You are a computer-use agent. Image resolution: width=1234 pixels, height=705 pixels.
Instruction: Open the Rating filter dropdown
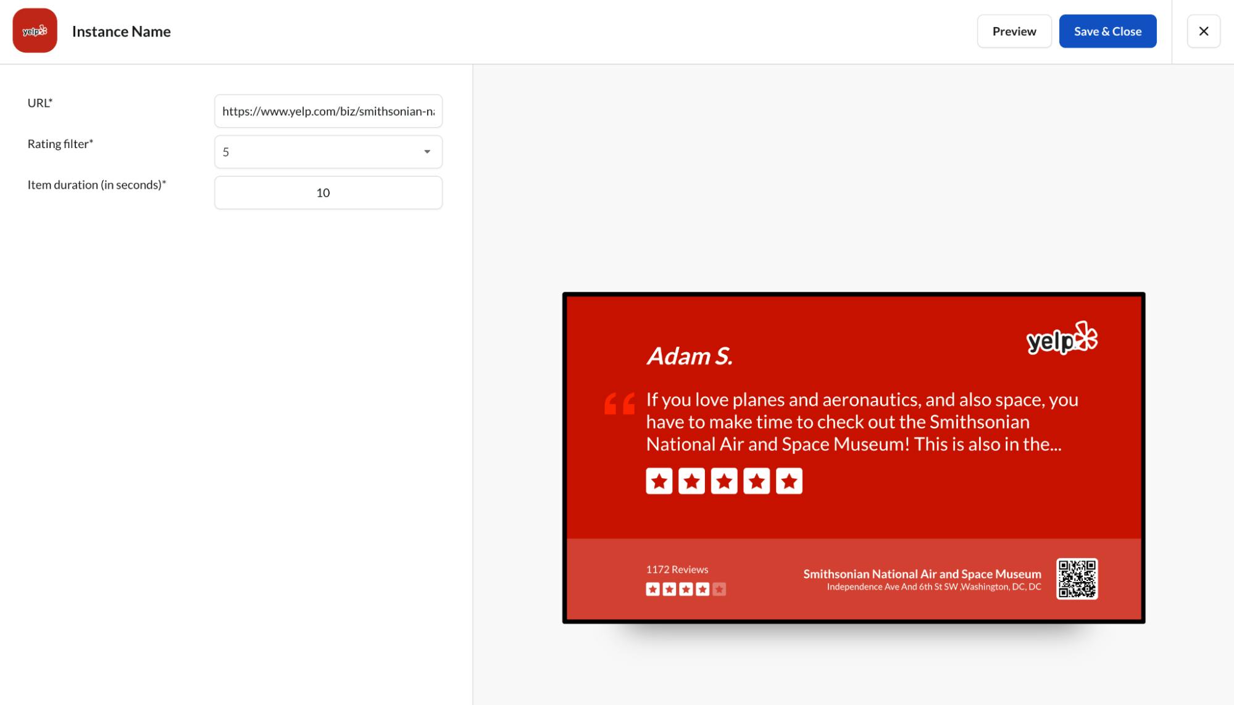coord(328,152)
